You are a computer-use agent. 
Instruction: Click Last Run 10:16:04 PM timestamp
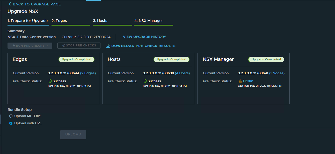(x=165, y=86)
